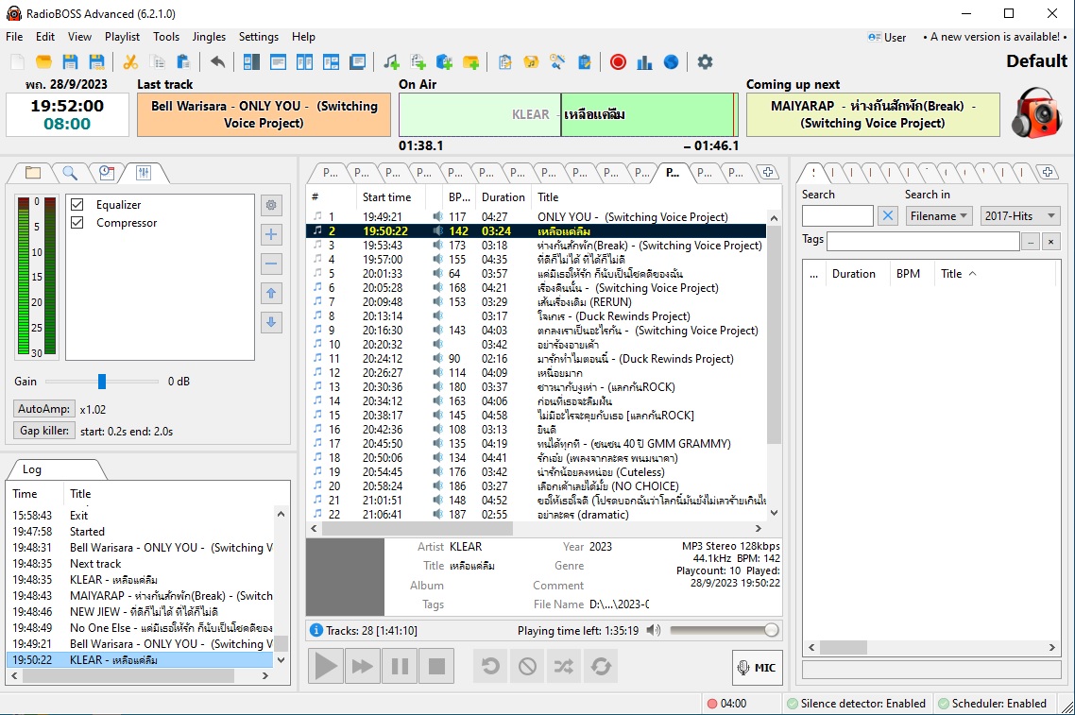
Task: Click the Tags input field
Action: coord(924,241)
